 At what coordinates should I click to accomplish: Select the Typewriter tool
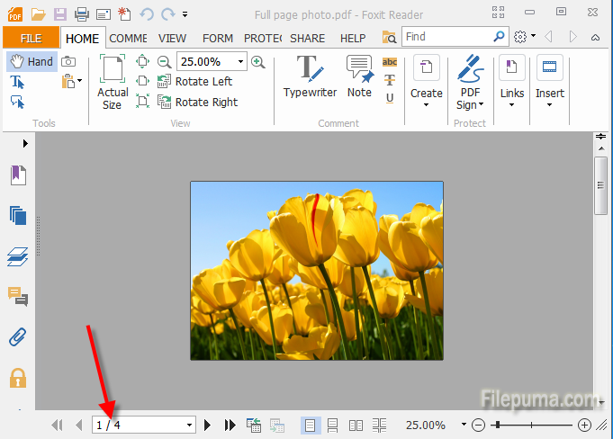310,76
